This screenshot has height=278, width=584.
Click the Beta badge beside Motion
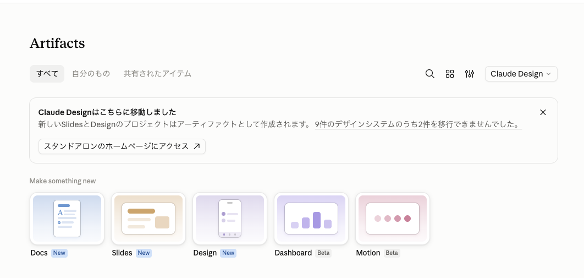(392, 253)
